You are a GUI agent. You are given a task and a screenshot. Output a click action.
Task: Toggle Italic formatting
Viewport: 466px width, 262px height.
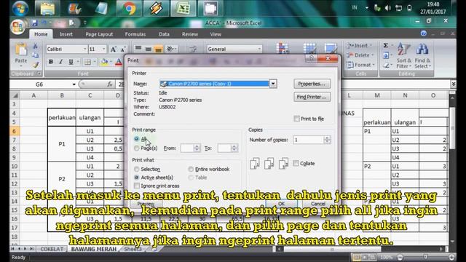[61, 62]
